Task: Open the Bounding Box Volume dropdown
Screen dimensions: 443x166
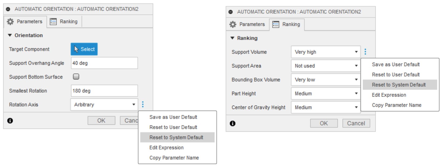Action: click(326, 80)
